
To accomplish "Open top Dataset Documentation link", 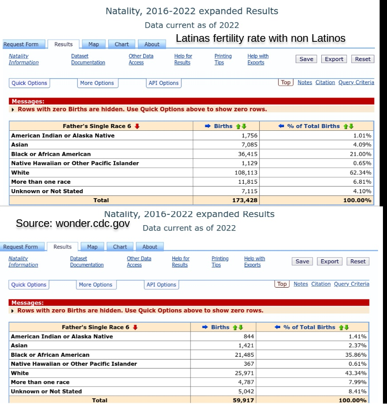I will [x=88, y=59].
